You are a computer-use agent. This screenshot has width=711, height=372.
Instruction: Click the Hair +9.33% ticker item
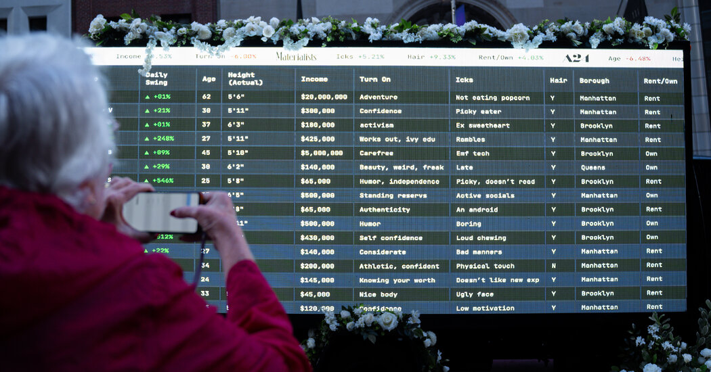click(431, 57)
